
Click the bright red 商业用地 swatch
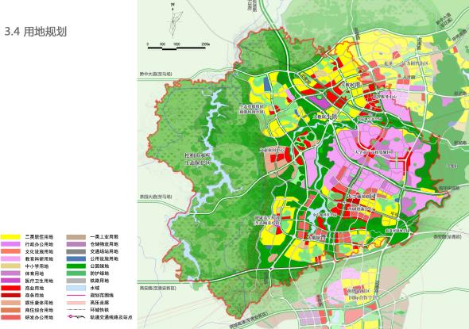pos(10,288)
